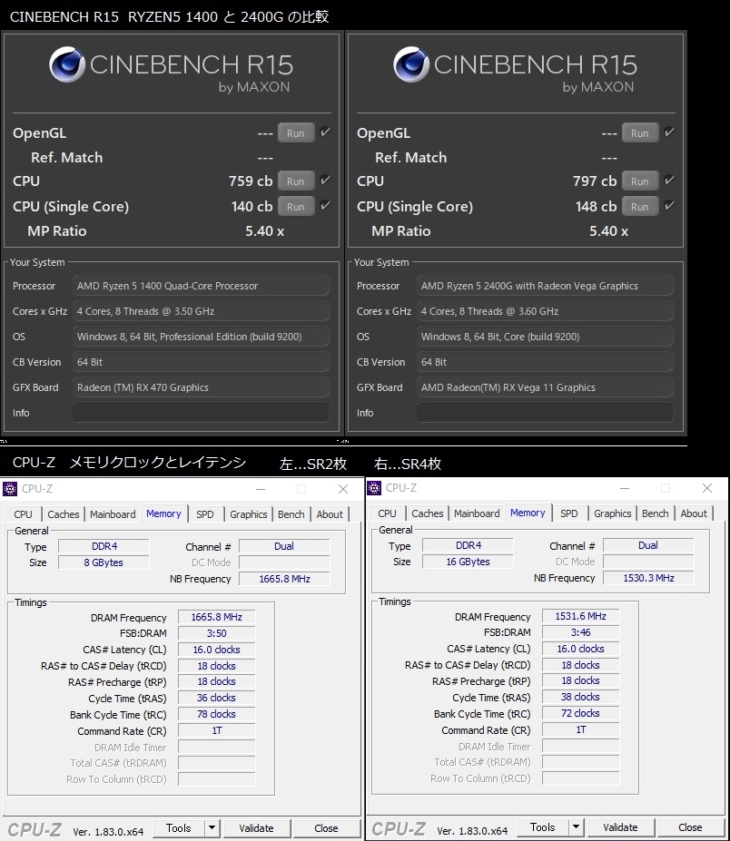This screenshot has width=730, height=841.
Task: Click Close button in left CPU-Z footer
Action: pos(326,828)
